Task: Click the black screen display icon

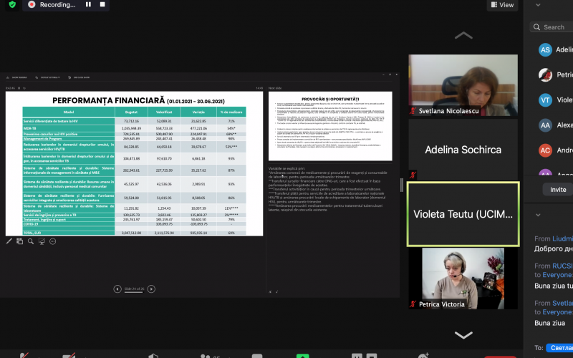Action: (42, 242)
